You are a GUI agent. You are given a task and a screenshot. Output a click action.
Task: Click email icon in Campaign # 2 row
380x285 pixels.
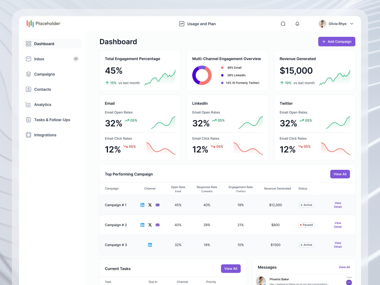158,225
